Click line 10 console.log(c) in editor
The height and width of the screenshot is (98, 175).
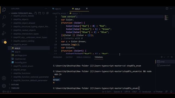click(x=71, y=45)
